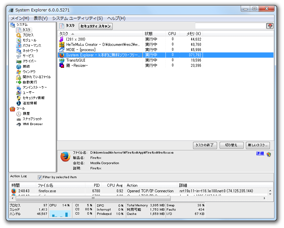
Task: Click the タスクの終了 button
Action: [x=205, y=145]
